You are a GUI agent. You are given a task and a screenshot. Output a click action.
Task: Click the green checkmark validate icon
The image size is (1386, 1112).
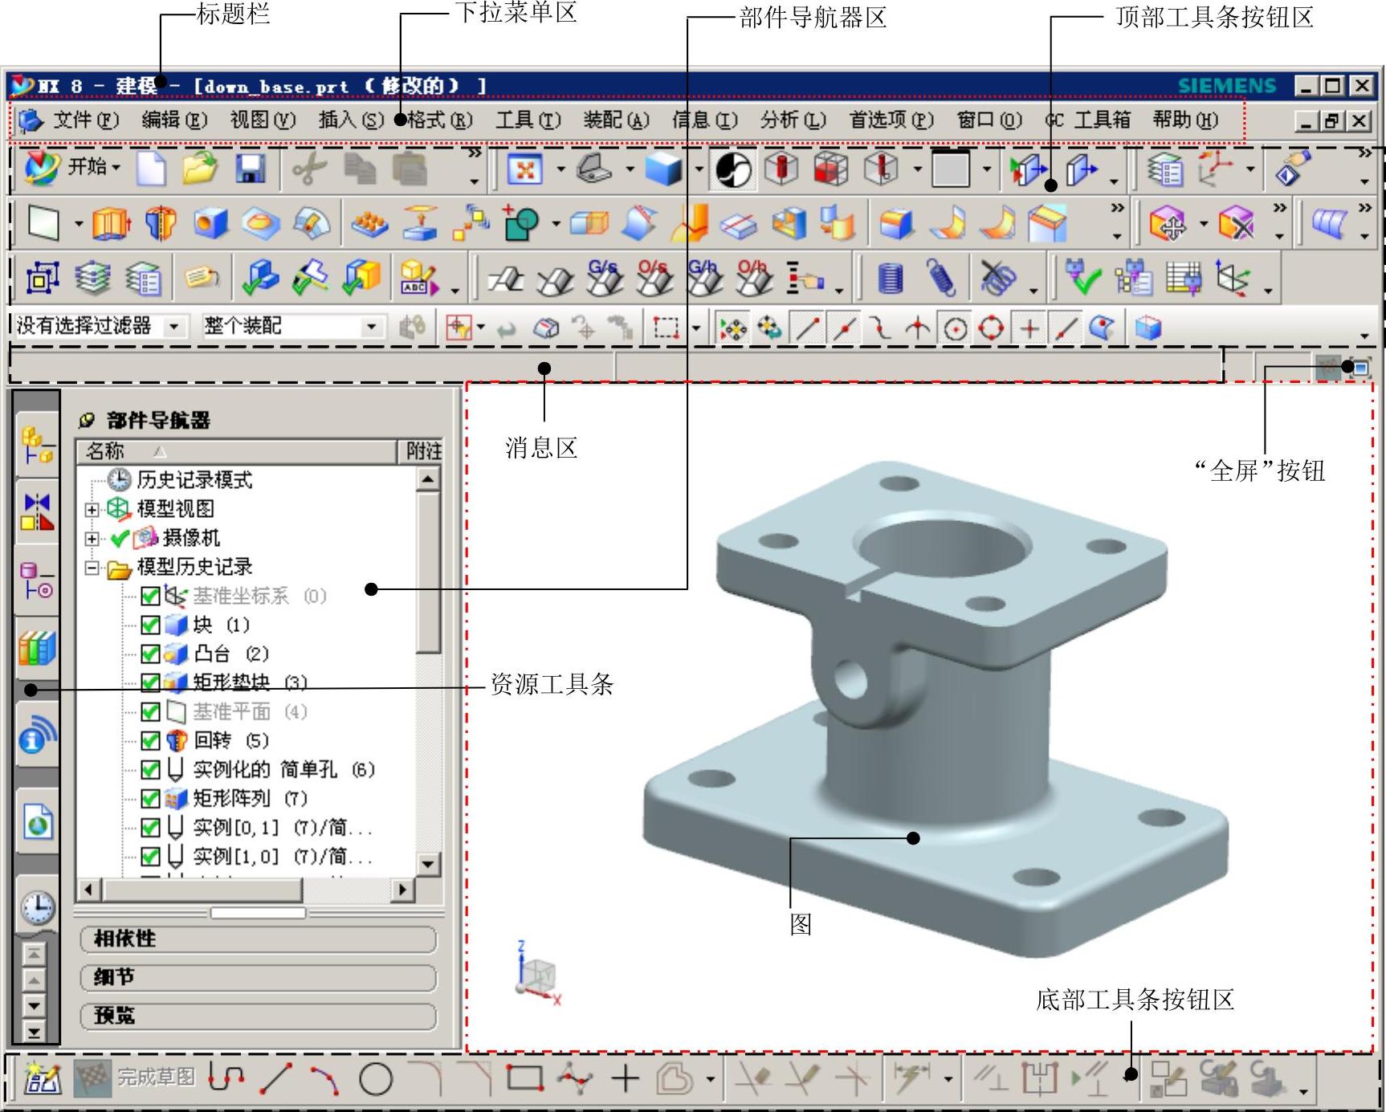(x=1083, y=278)
